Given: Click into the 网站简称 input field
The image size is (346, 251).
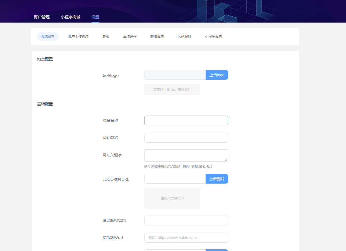Looking at the screenshot, I should 186,138.
